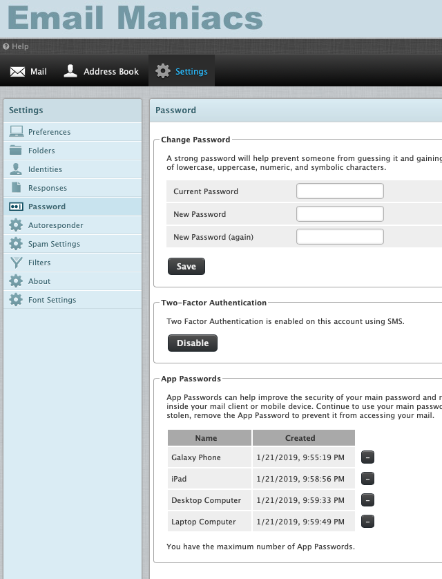Click the Font Settings gear icon
This screenshot has width=442, height=579.
(x=16, y=299)
